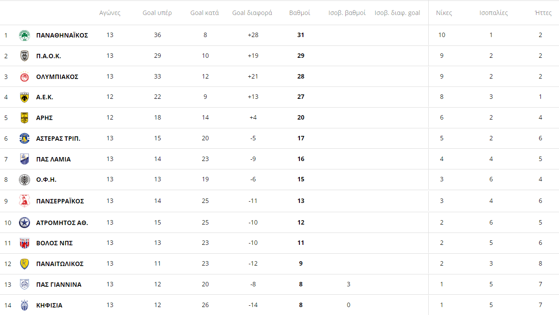Click the Goal διαφορά column header
This screenshot has height=315, width=559.
coord(252,13)
